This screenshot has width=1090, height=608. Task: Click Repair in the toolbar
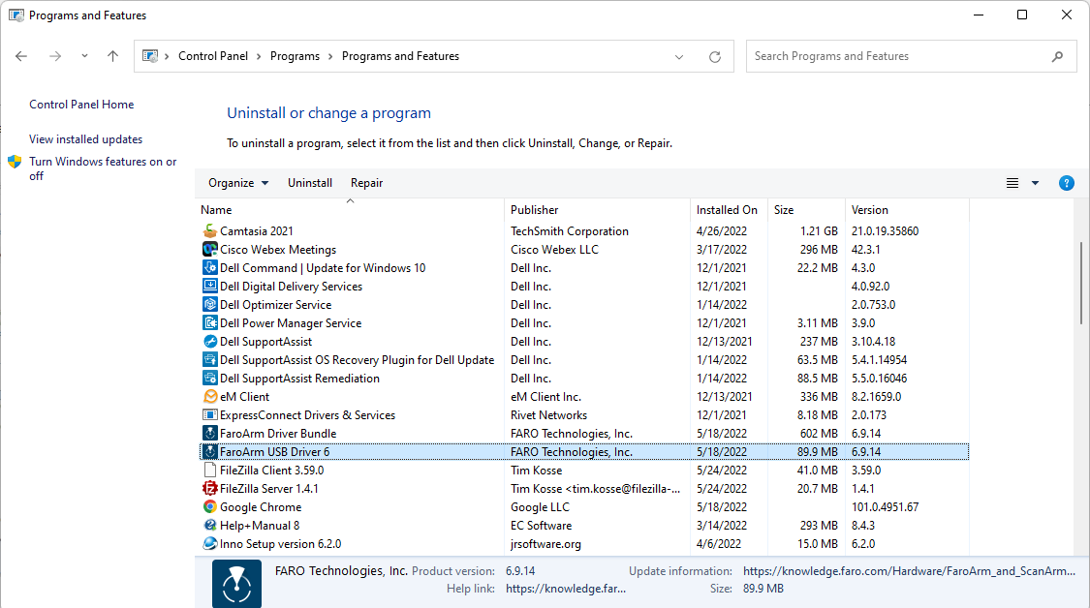click(366, 183)
